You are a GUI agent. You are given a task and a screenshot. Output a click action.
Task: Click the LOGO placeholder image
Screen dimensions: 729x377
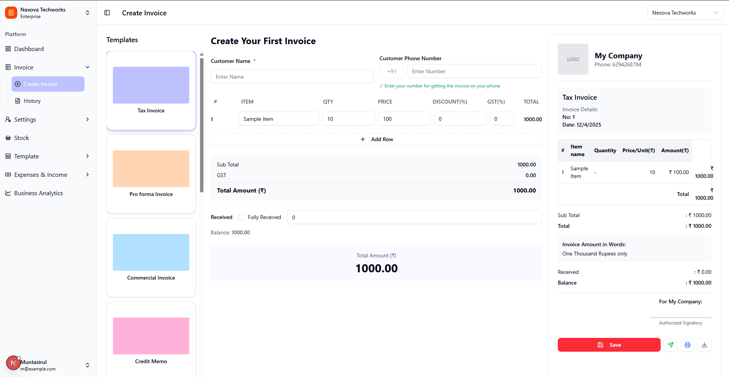pos(573,59)
